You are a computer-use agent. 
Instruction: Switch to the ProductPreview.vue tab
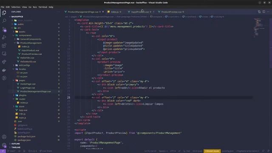[x=171, y=12]
